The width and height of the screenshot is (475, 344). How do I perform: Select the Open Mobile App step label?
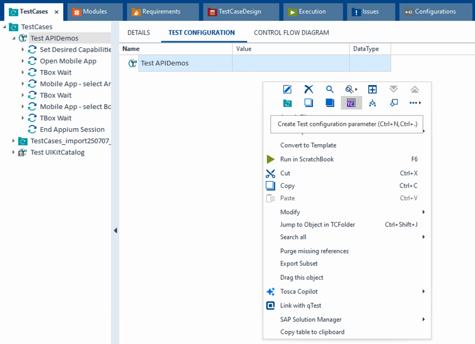68,61
